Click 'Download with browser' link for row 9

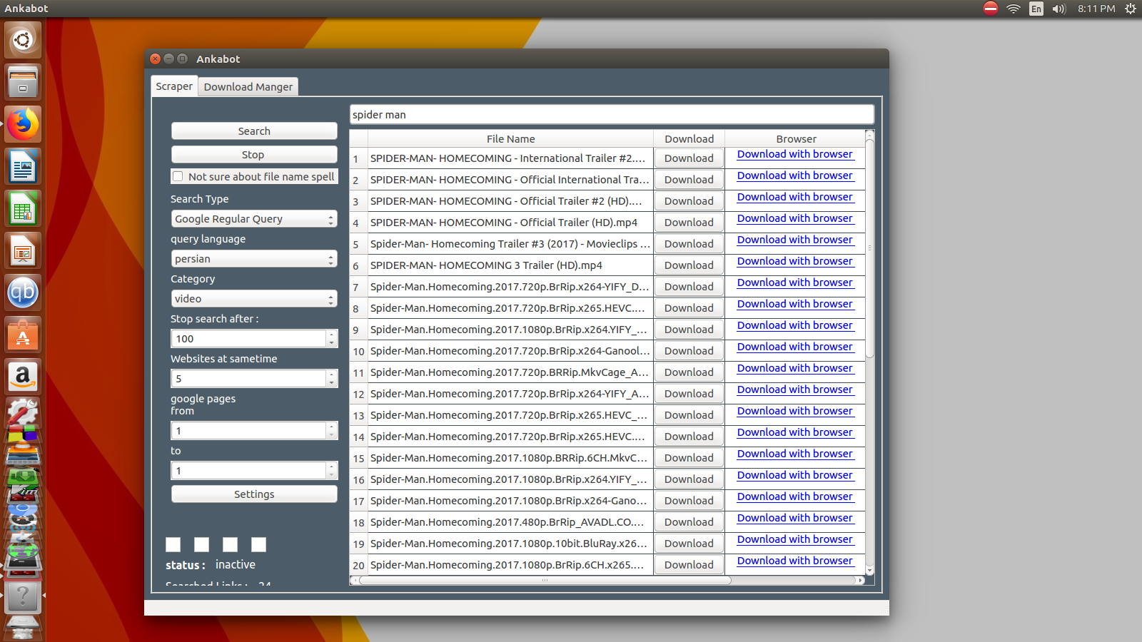click(795, 325)
